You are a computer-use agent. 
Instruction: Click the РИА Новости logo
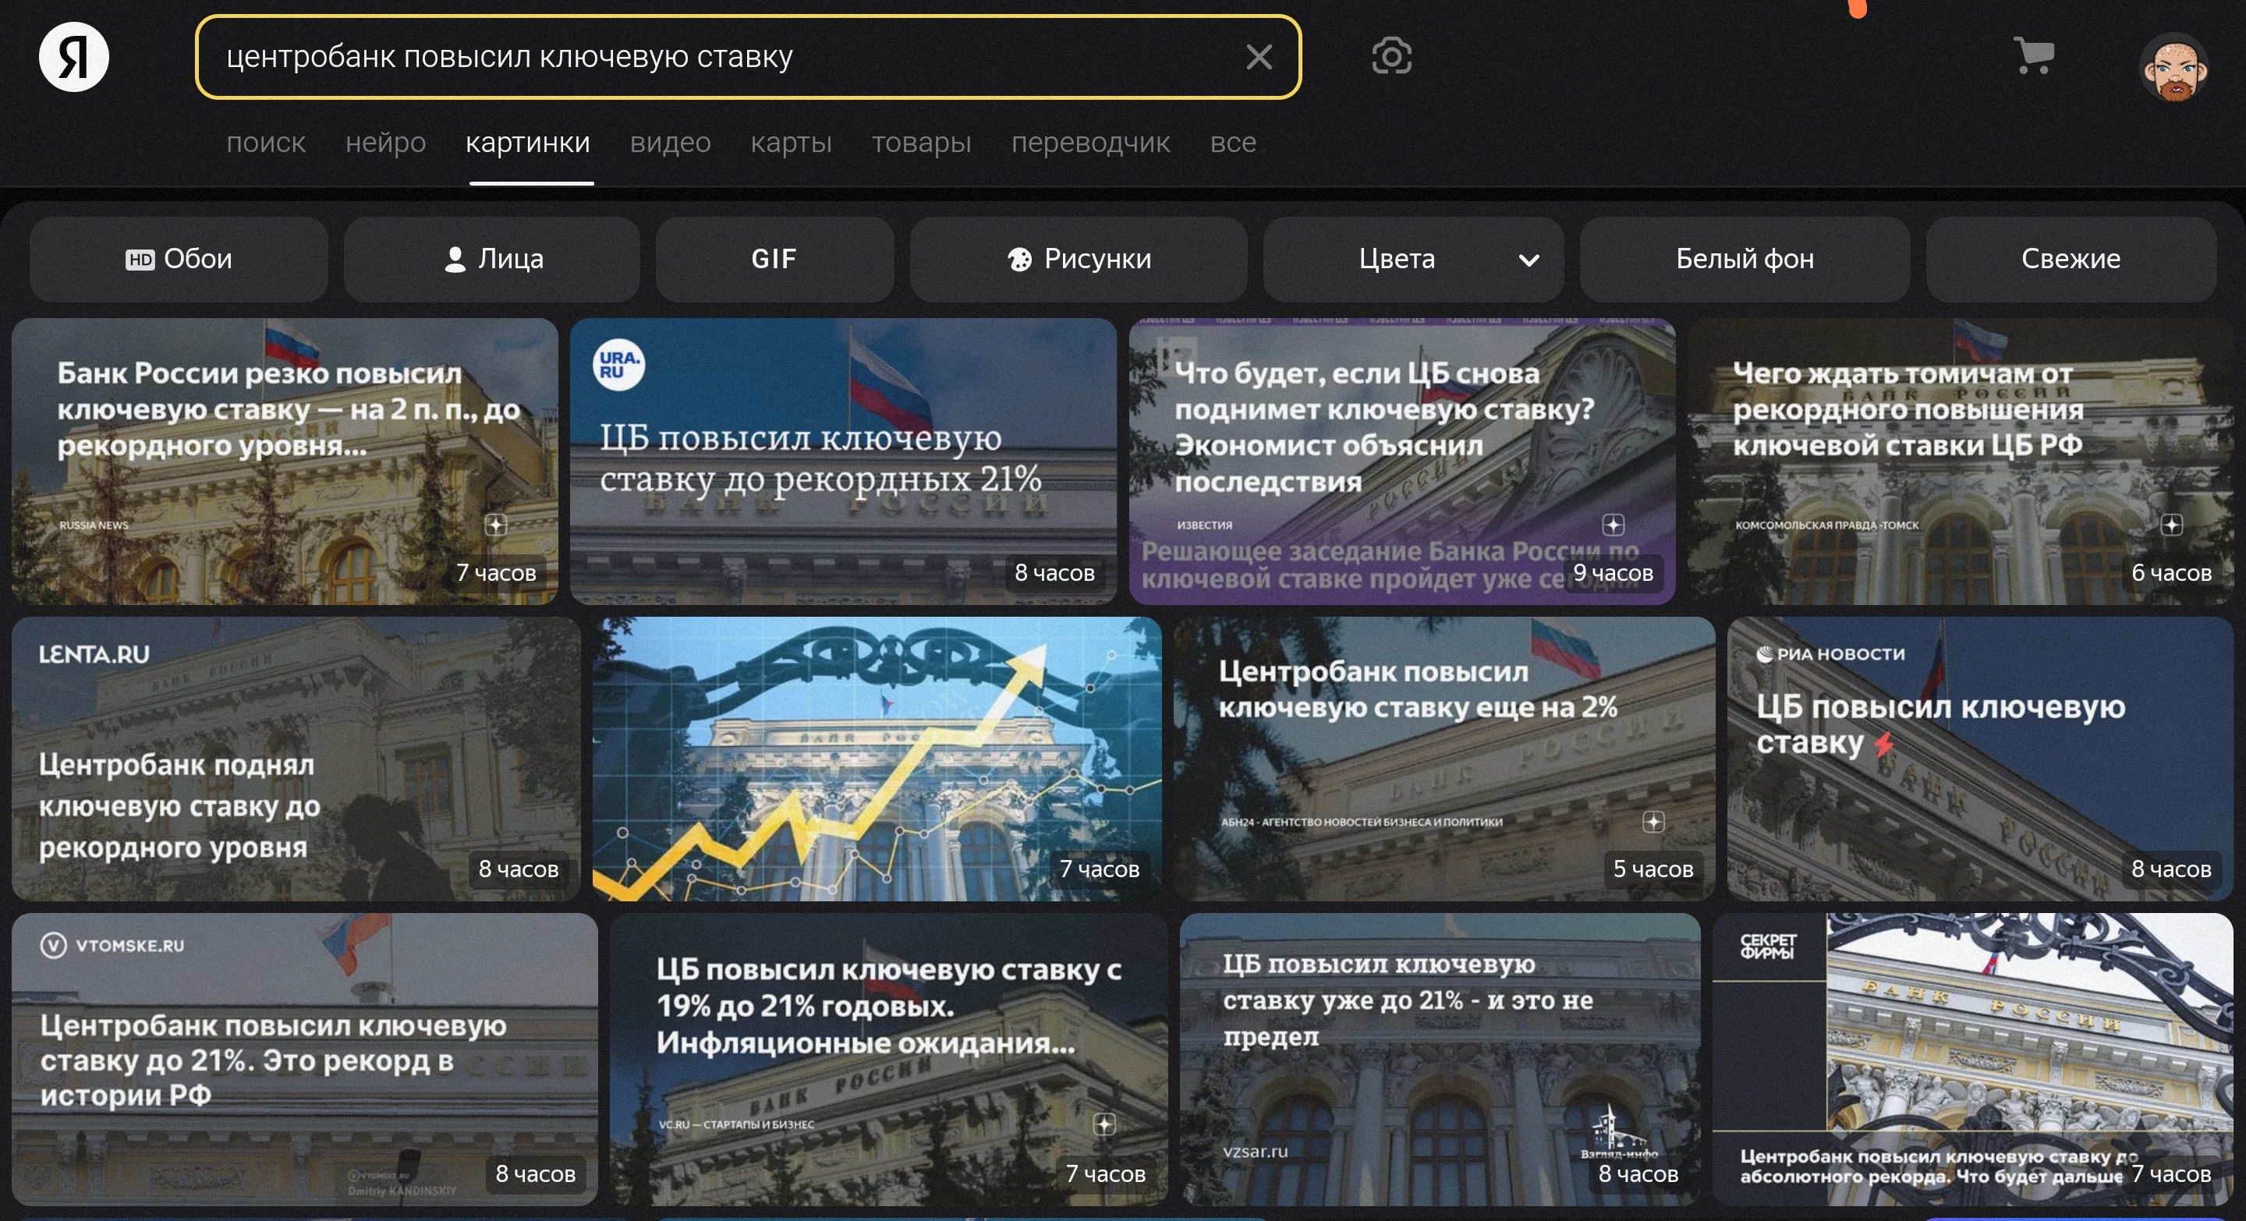(1830, 653)
